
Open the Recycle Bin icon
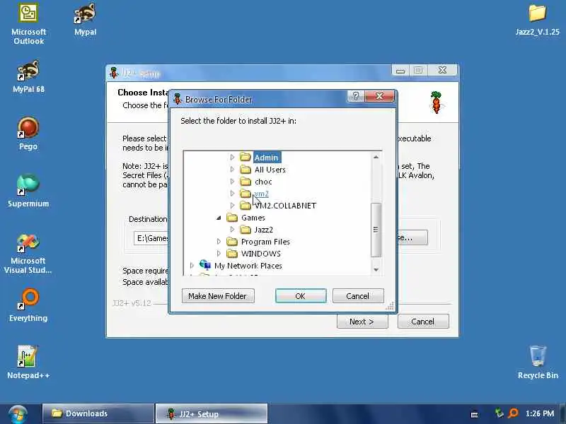point(538,362)
